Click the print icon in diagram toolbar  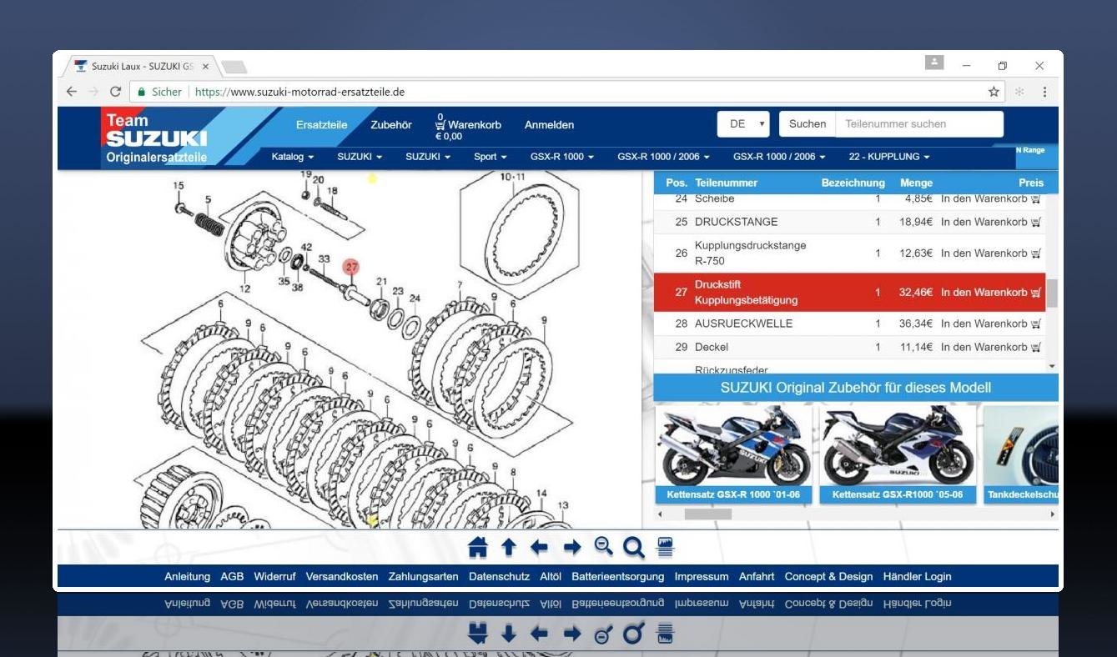click(x=665, y=547)
